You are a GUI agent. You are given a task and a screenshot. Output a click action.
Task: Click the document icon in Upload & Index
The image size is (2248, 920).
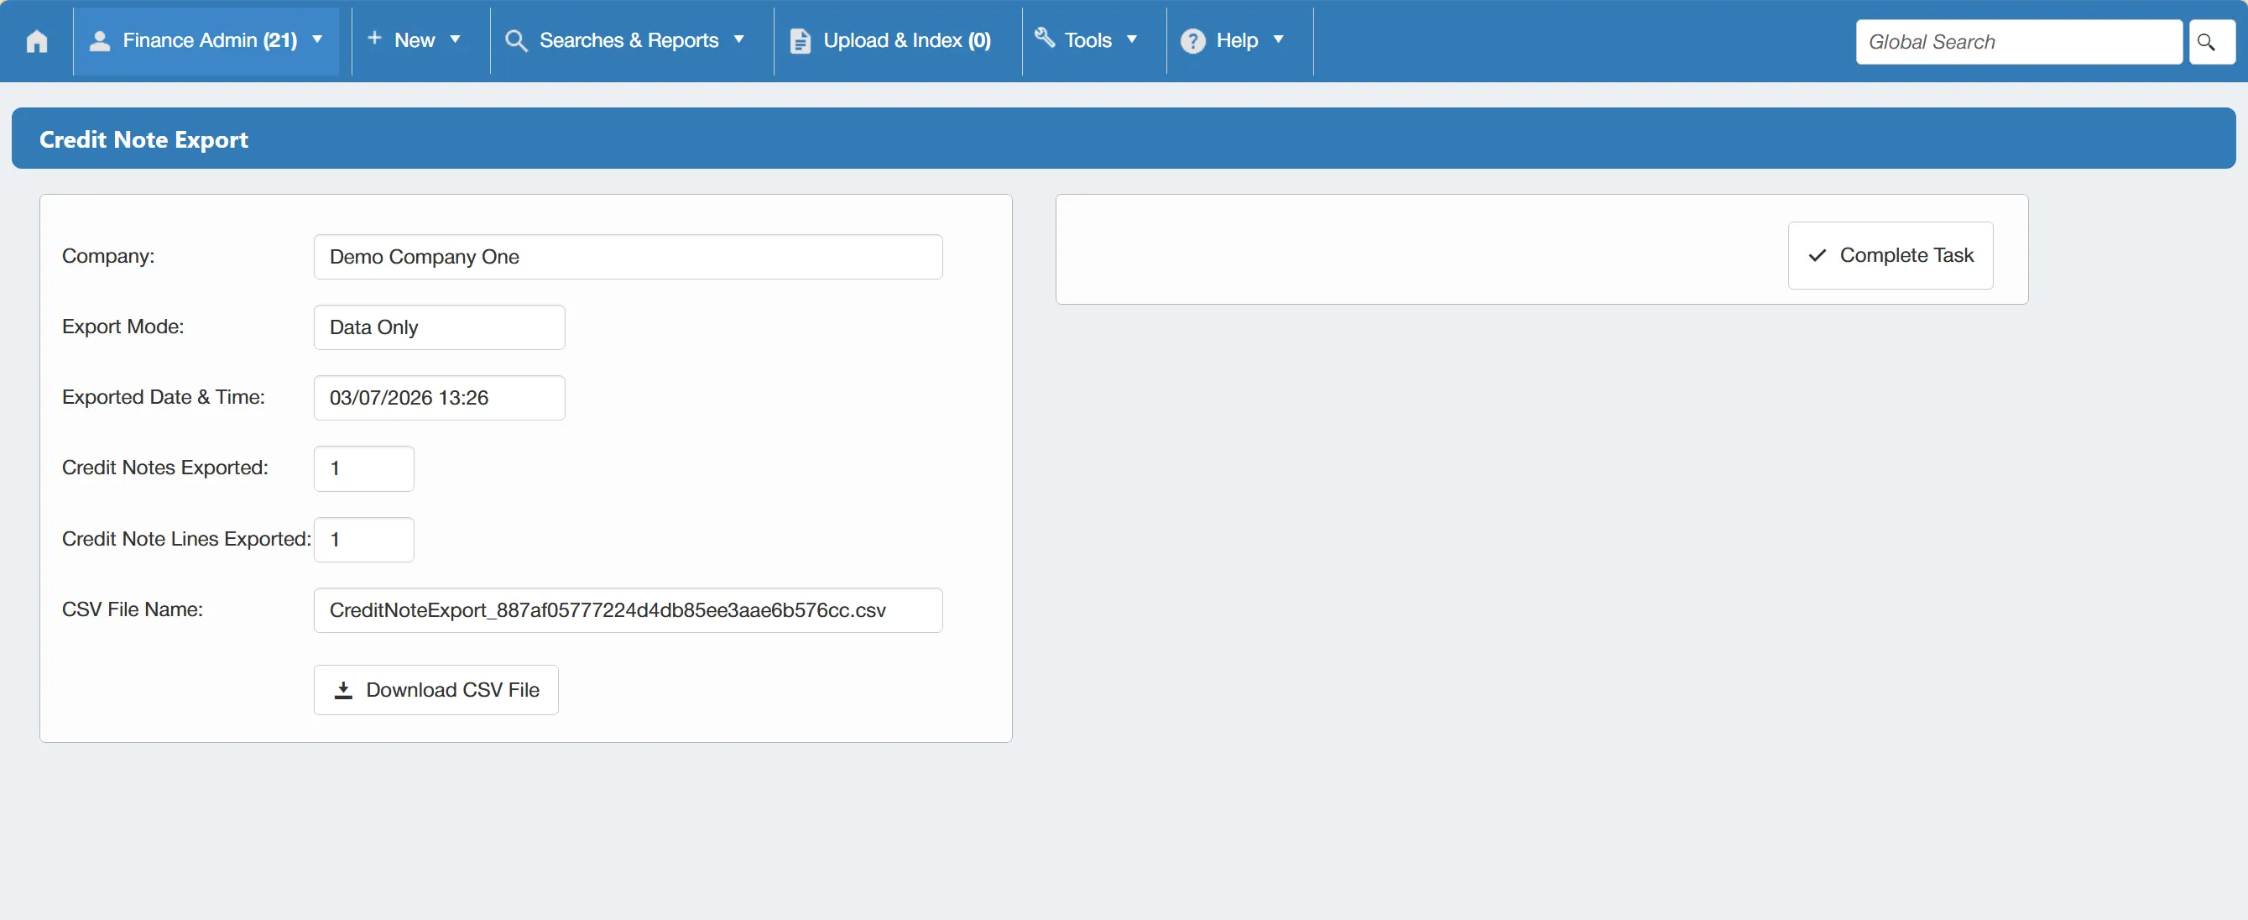coord(800,41)
